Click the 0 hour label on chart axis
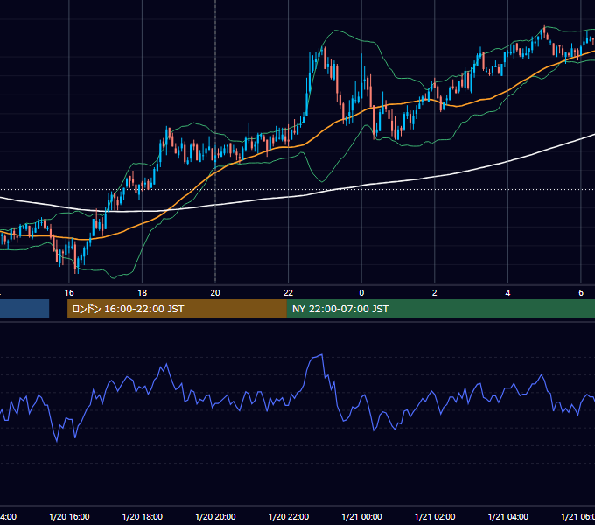This screenshot has width=595, height=525. click(361, 293)
